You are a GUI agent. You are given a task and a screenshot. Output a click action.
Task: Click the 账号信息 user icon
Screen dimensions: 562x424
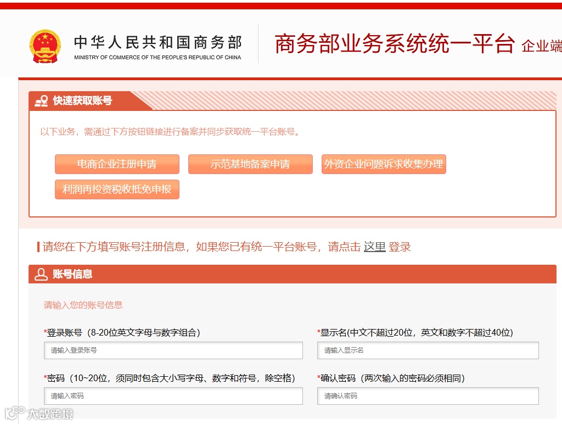point(41,274)
